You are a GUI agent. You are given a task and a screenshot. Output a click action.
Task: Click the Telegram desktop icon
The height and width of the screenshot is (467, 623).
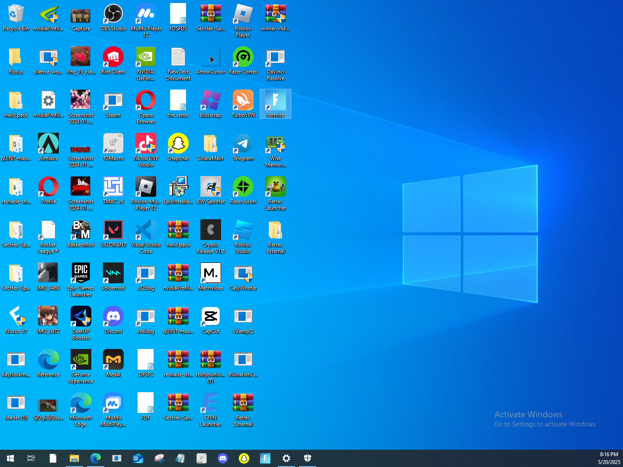[243, 144]
